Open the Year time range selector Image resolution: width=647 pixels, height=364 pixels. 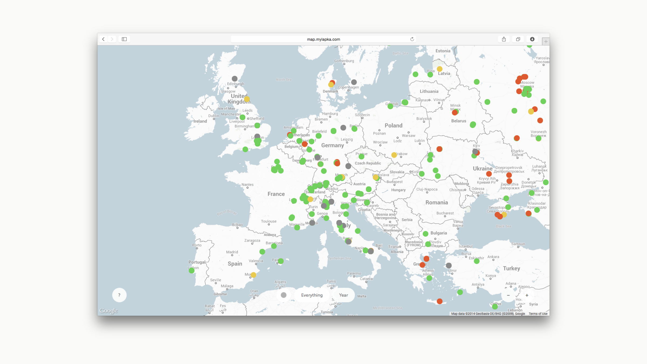343,295
